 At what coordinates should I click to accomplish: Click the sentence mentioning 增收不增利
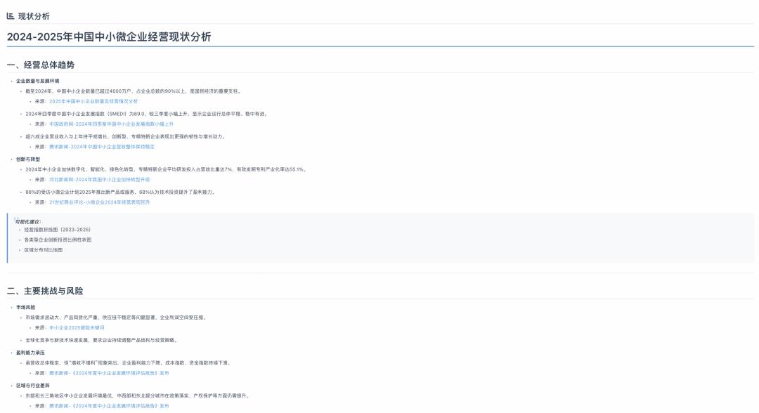129,362
